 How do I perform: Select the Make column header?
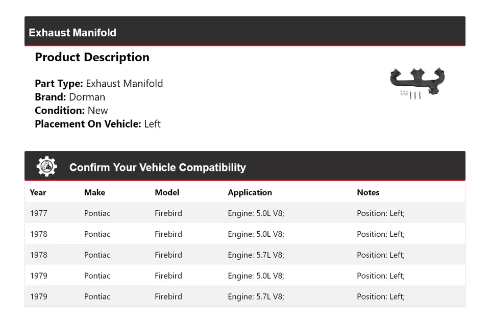pos(94,192)
